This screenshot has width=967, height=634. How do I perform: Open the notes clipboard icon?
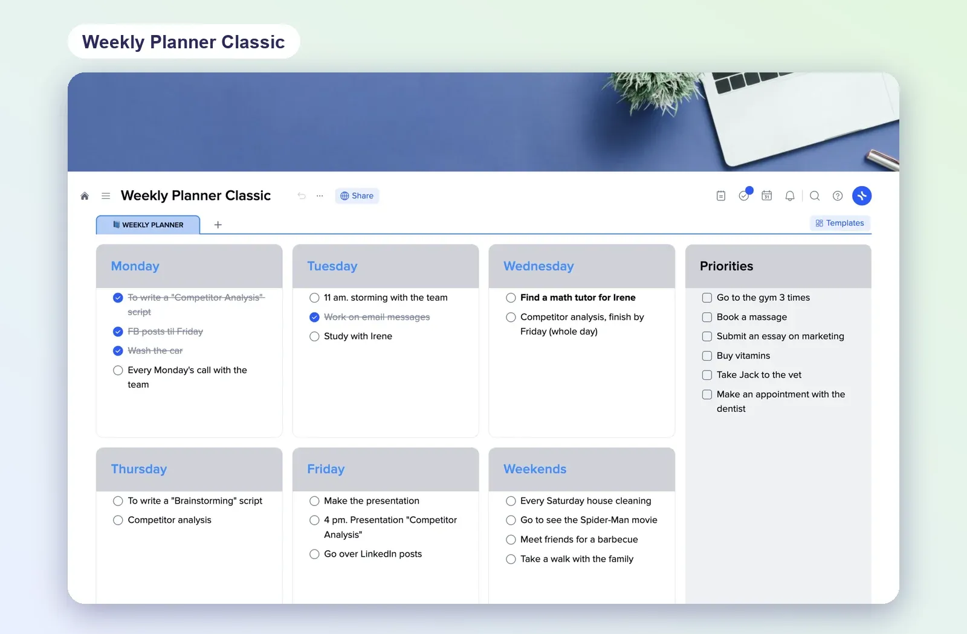point(721,196)
